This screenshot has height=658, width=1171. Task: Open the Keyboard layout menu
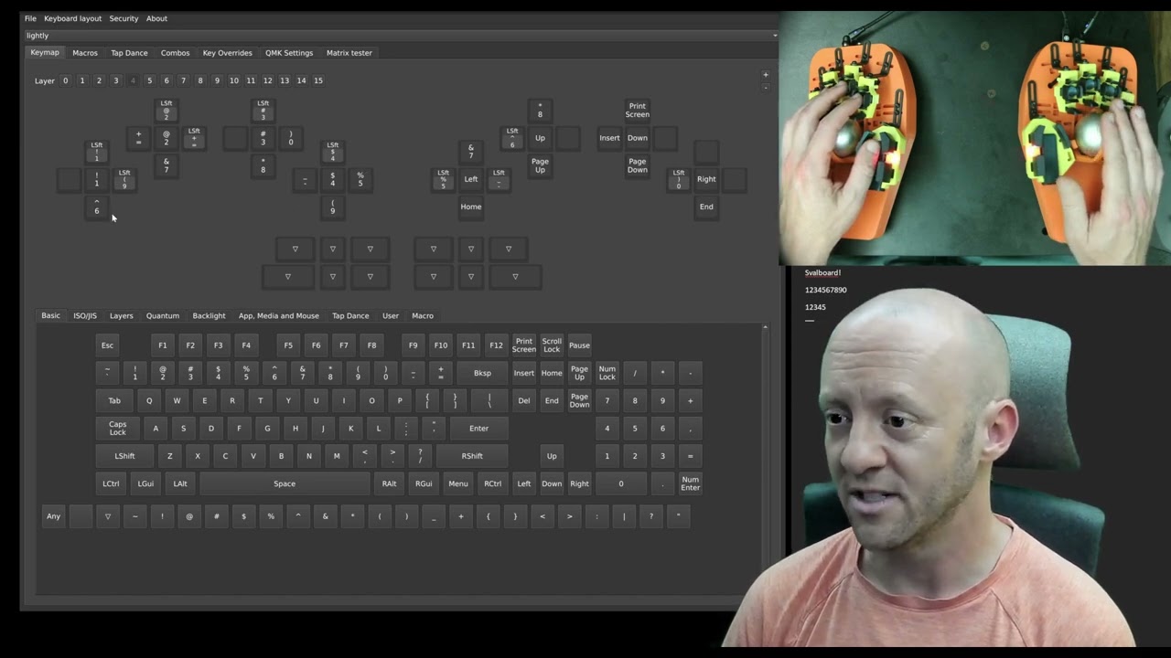coord(73,18)
